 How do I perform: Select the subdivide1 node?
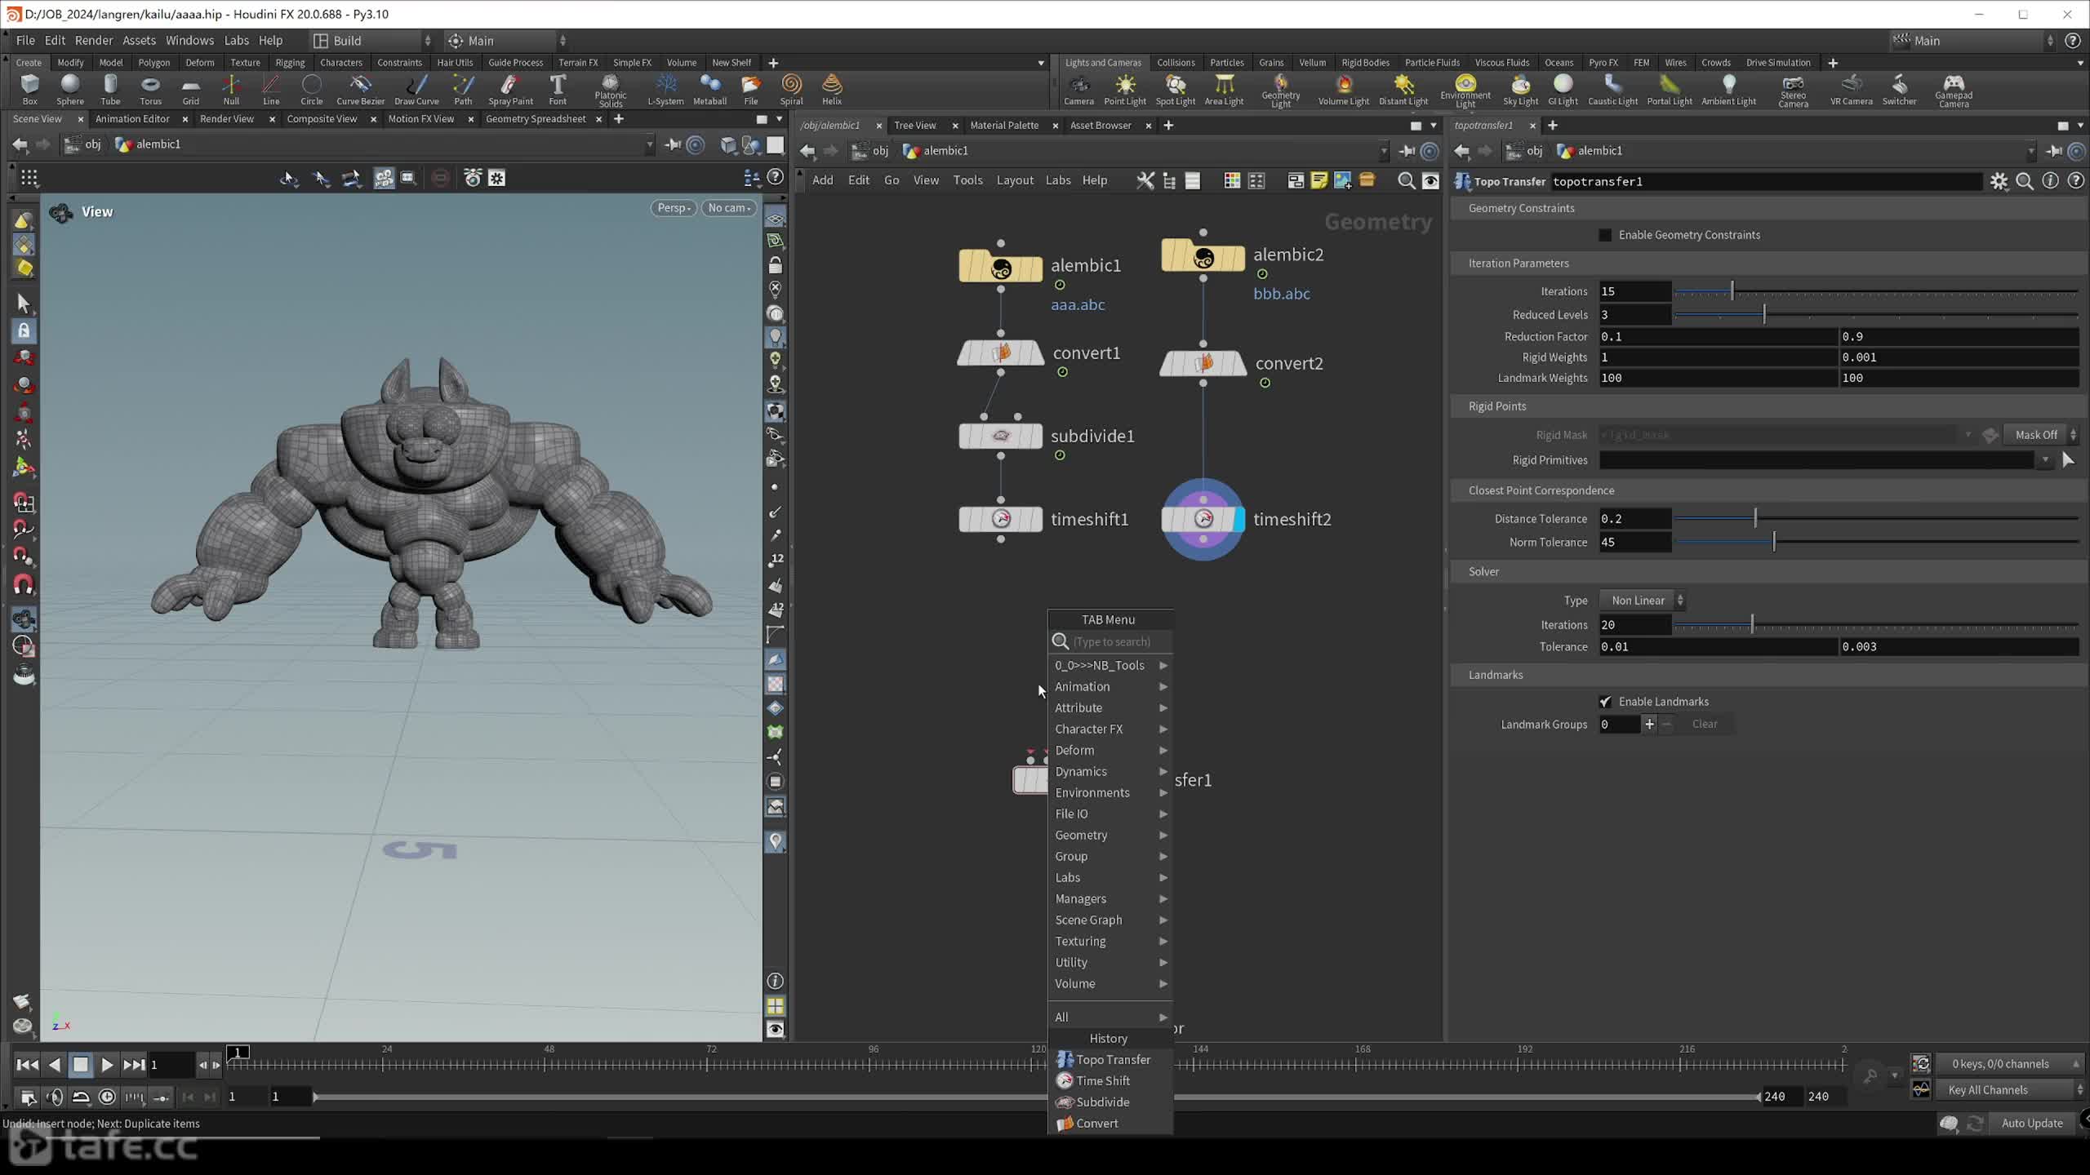(1001, 437)
